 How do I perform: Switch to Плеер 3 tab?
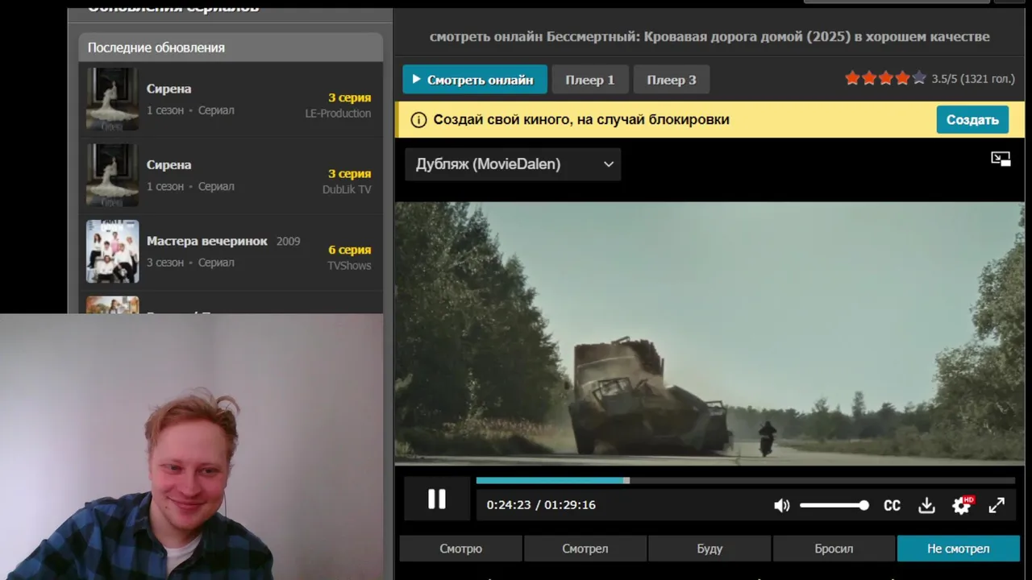click(x=672, y=80)
